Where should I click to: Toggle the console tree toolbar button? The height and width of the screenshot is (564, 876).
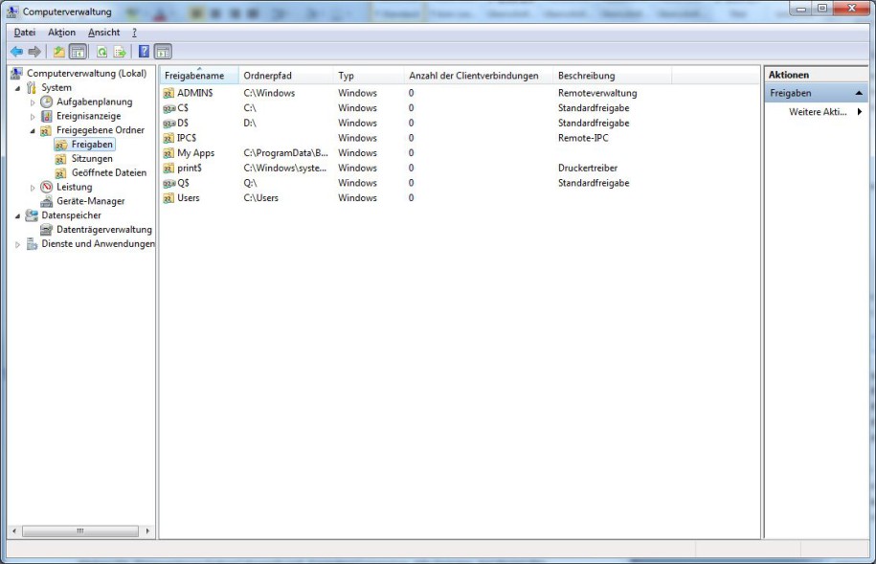click(x=78, y=52)
